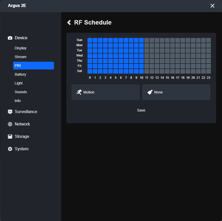The image size is (222, 221).
Task: Click the RF Schedule heading
Action: pos(93,22)
